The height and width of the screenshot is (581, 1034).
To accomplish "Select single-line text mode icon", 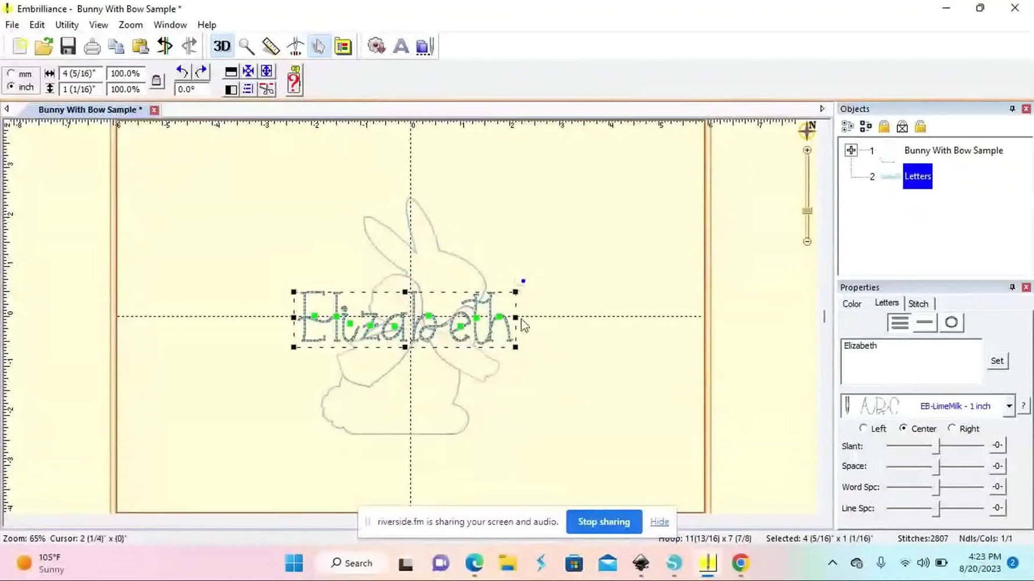I will [925, 323].
